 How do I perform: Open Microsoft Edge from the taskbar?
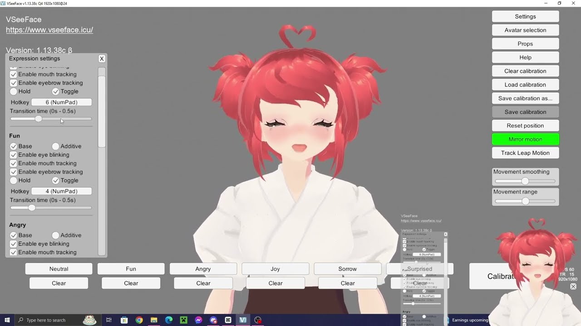(169, 320)
